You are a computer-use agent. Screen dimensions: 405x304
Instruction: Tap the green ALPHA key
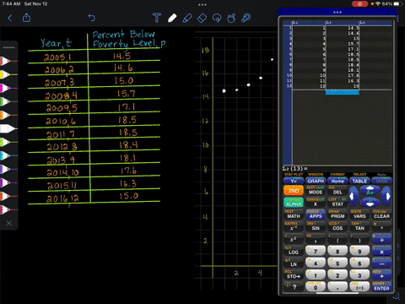tap(294, 203)
